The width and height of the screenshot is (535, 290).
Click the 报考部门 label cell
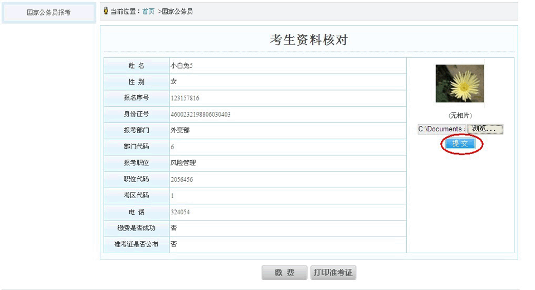coord(137,130)
